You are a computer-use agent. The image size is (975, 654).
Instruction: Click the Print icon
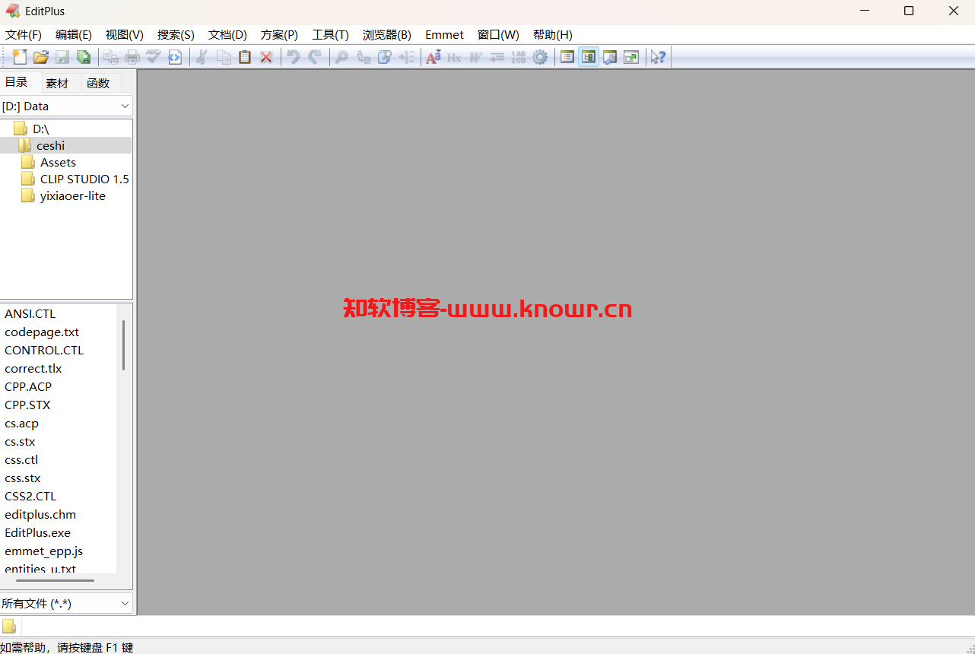coord(132,57)
